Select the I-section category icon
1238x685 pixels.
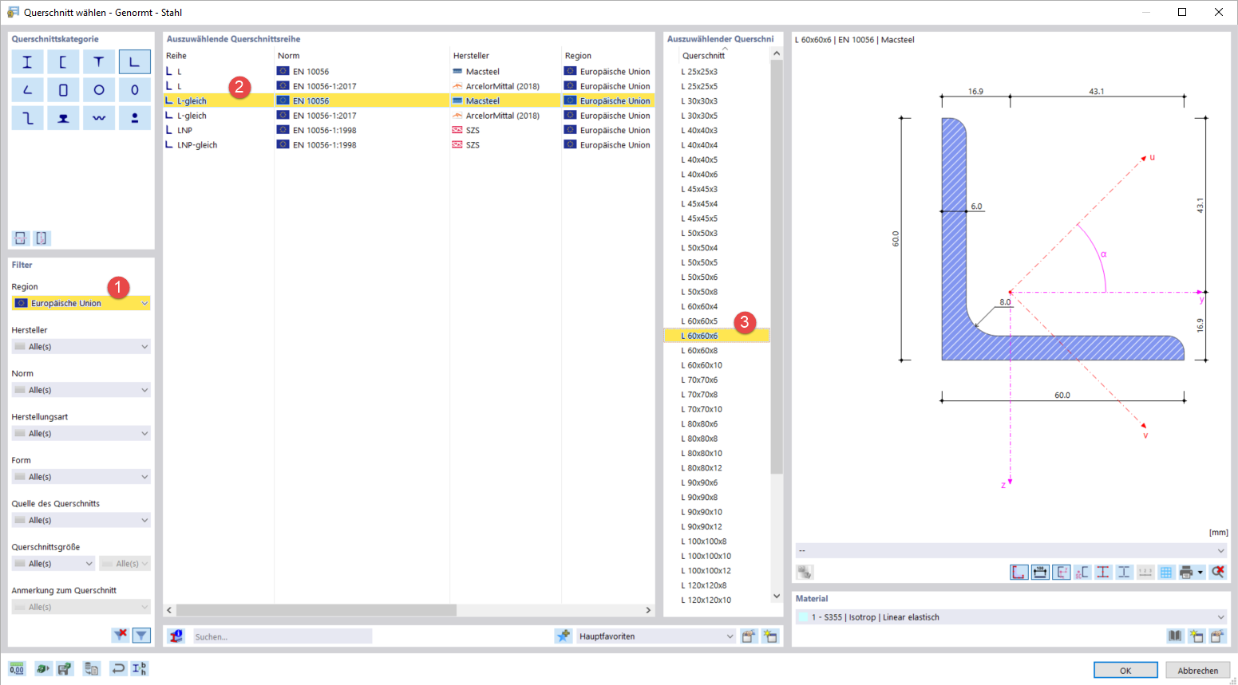pyautogui.click(x=27, y=61)
